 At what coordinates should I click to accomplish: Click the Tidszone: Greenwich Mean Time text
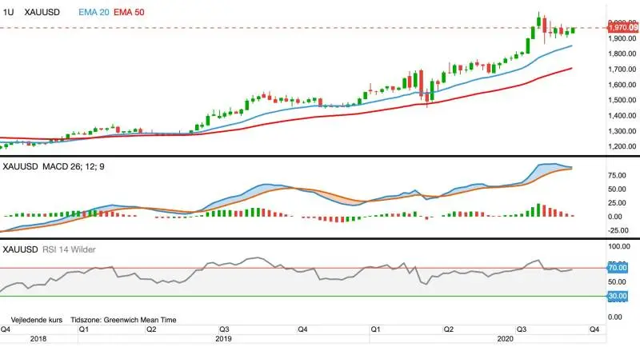[123, 320]
